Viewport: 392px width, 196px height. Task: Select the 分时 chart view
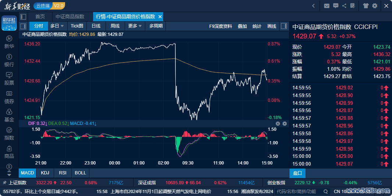(x=39, y=26)
